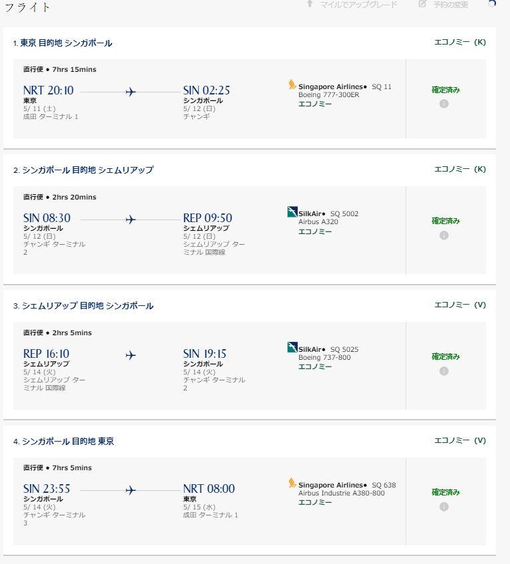Click the airplane icon on REP to SIN route

130,355
